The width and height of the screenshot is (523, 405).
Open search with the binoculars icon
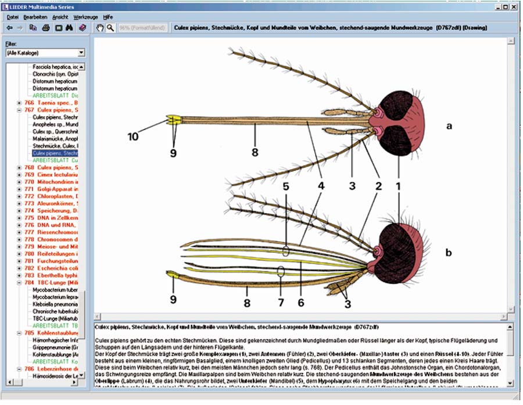tap(69, 27)
